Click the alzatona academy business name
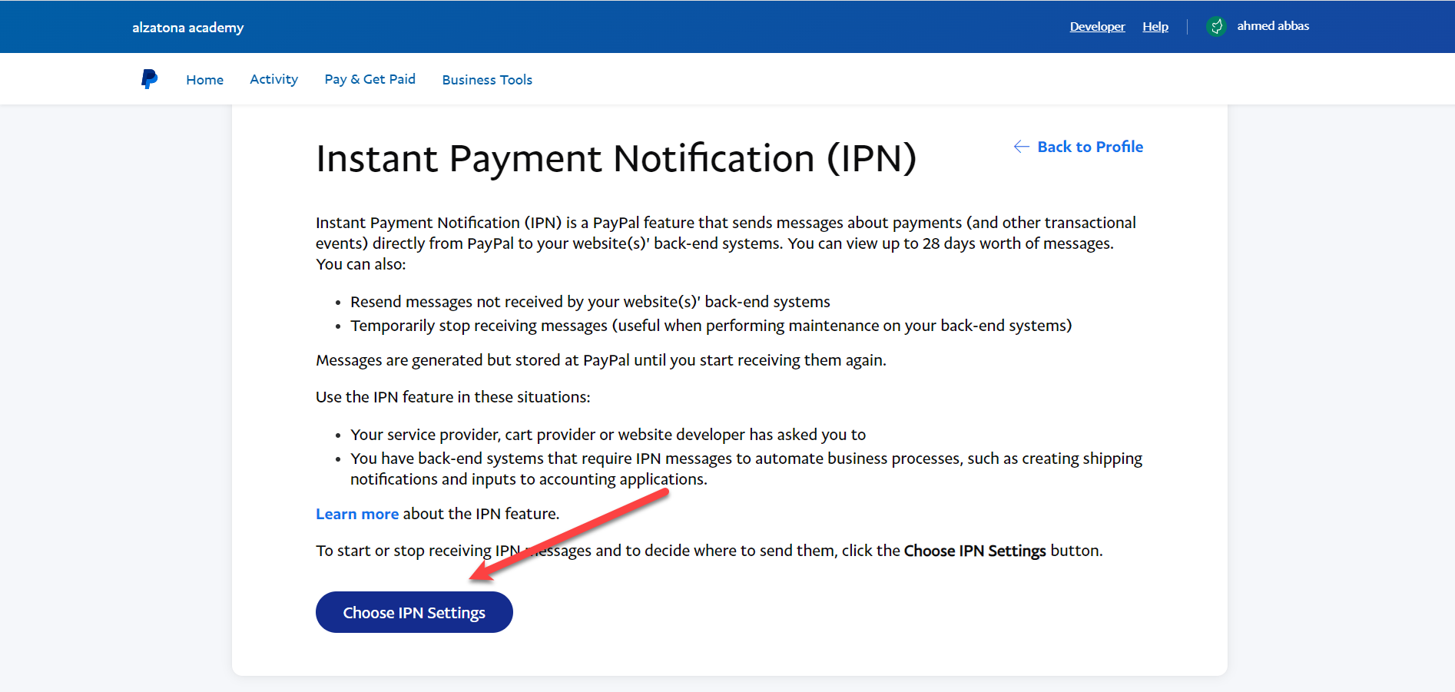This screenshot has width=1455, height=692. click(x=188, y=28)
